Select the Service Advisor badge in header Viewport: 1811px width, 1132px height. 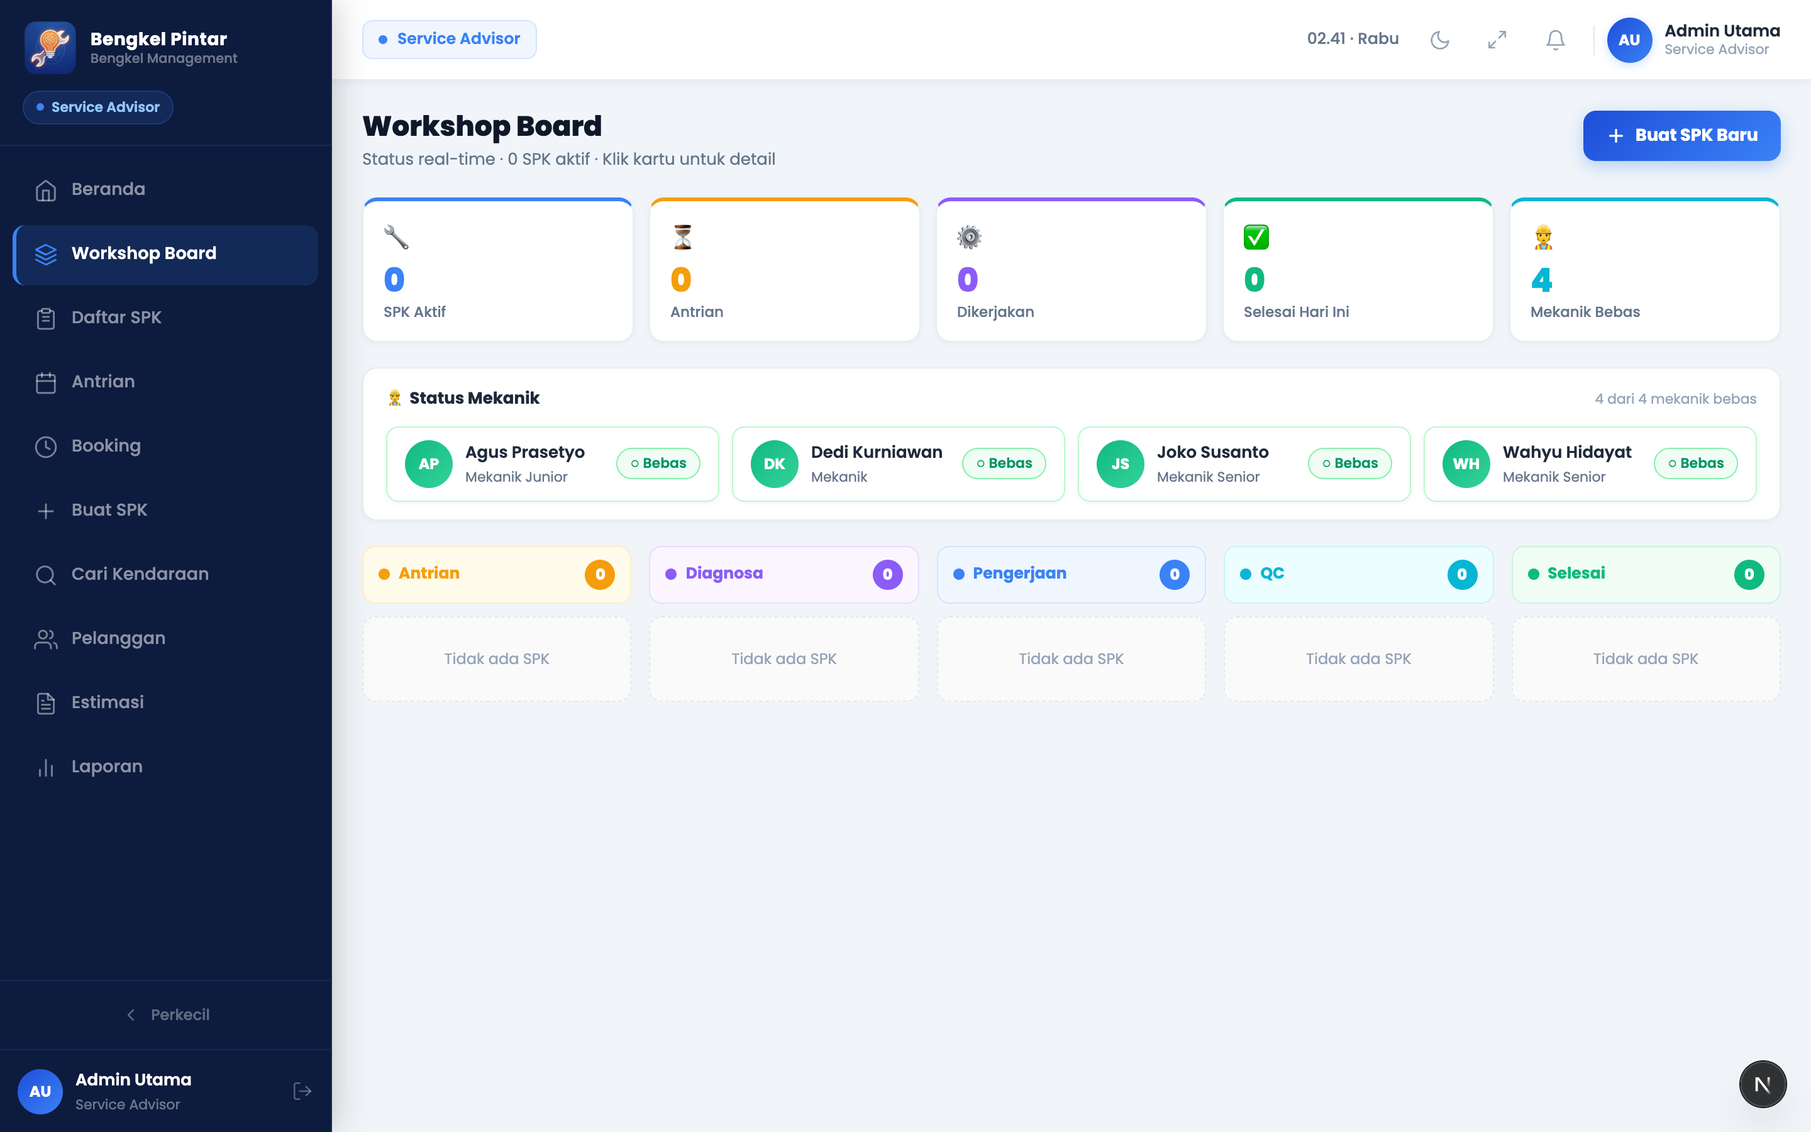(x=449, y=39)
